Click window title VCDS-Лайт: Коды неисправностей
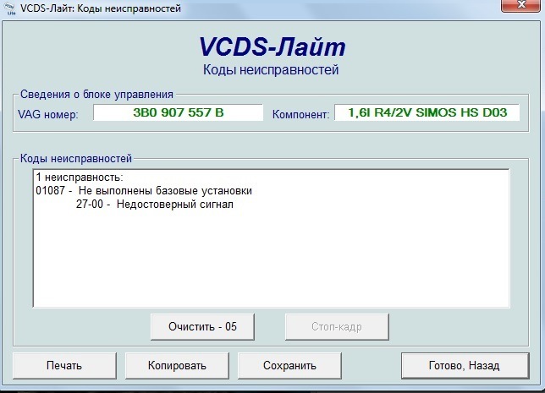545x393 pixels. [101, 8]
